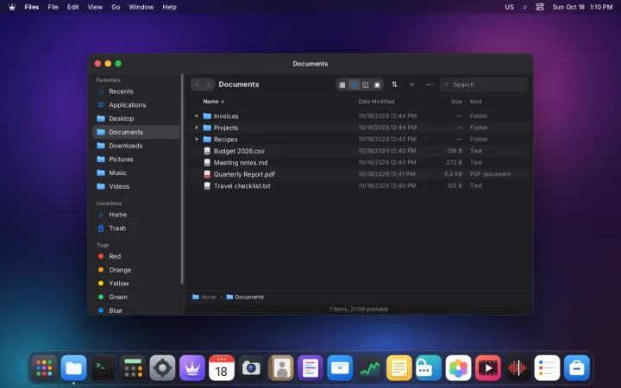The width and height of the screenshot is (621, 388).
Task: Open the Edit menu
Action: tap(72, 7)
